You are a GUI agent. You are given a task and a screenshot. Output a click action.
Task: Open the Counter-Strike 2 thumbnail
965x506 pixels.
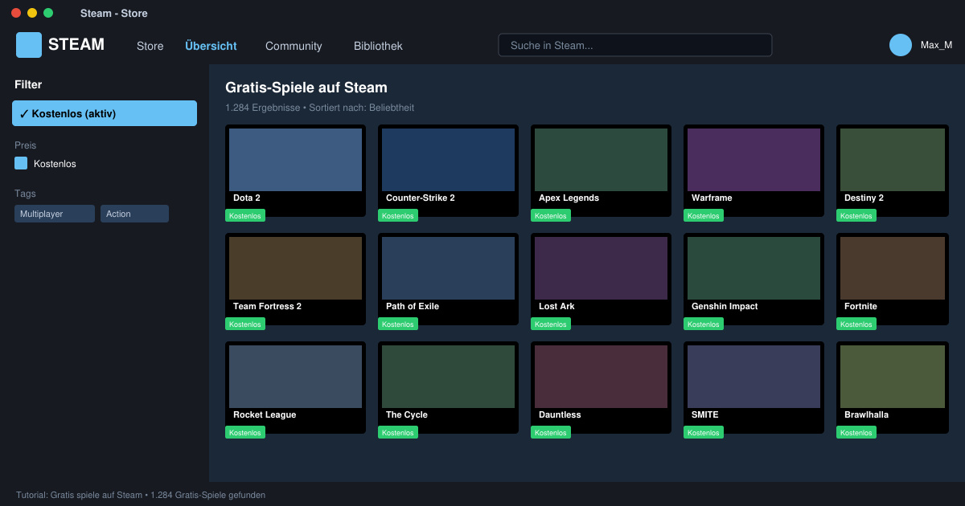tap(448, 160)
